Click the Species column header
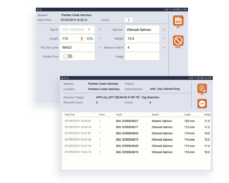The image size is (229, 183). 155,115
